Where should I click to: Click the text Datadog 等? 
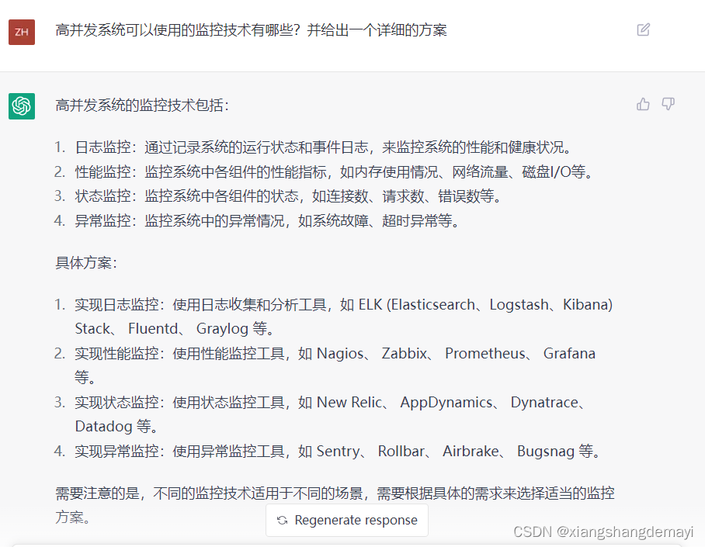click(117, 426)
